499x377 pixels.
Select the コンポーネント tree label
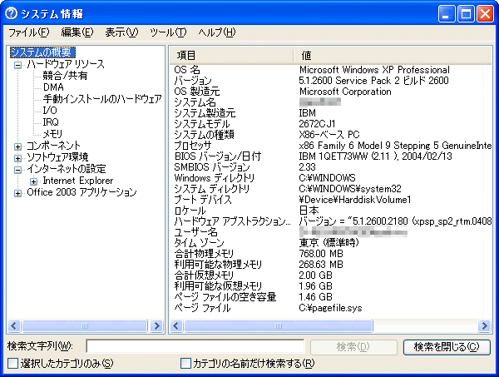pyautogui.click(x=53, y=146)
